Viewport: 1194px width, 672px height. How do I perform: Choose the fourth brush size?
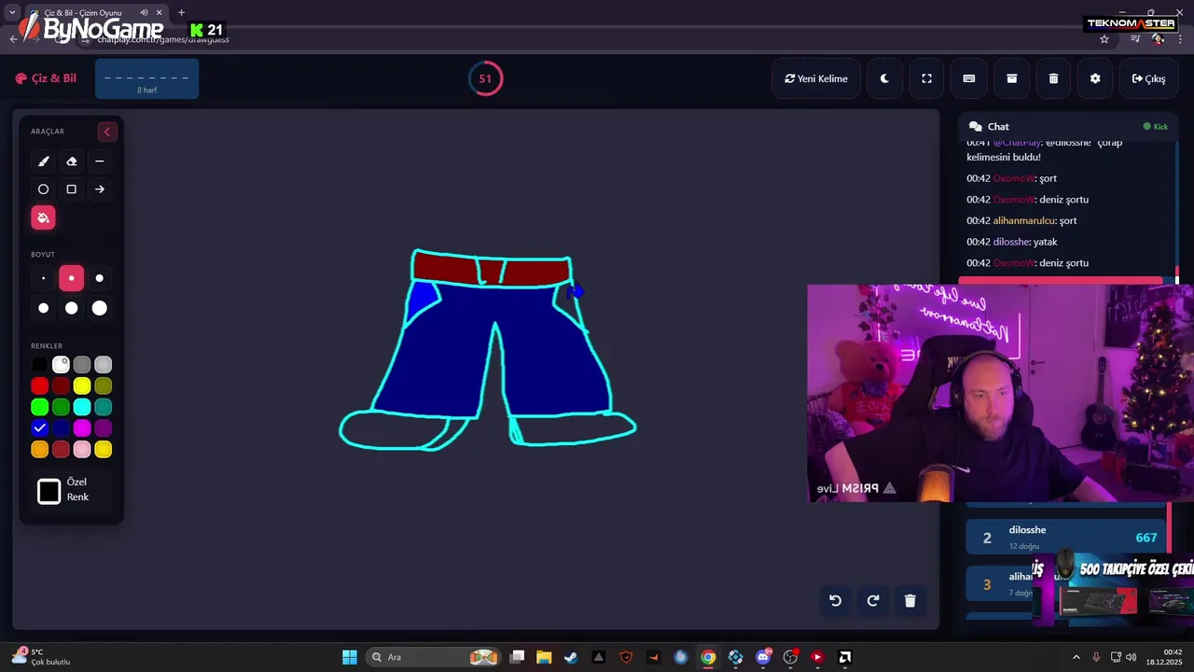pyautogui.click(x=43, y=308)
